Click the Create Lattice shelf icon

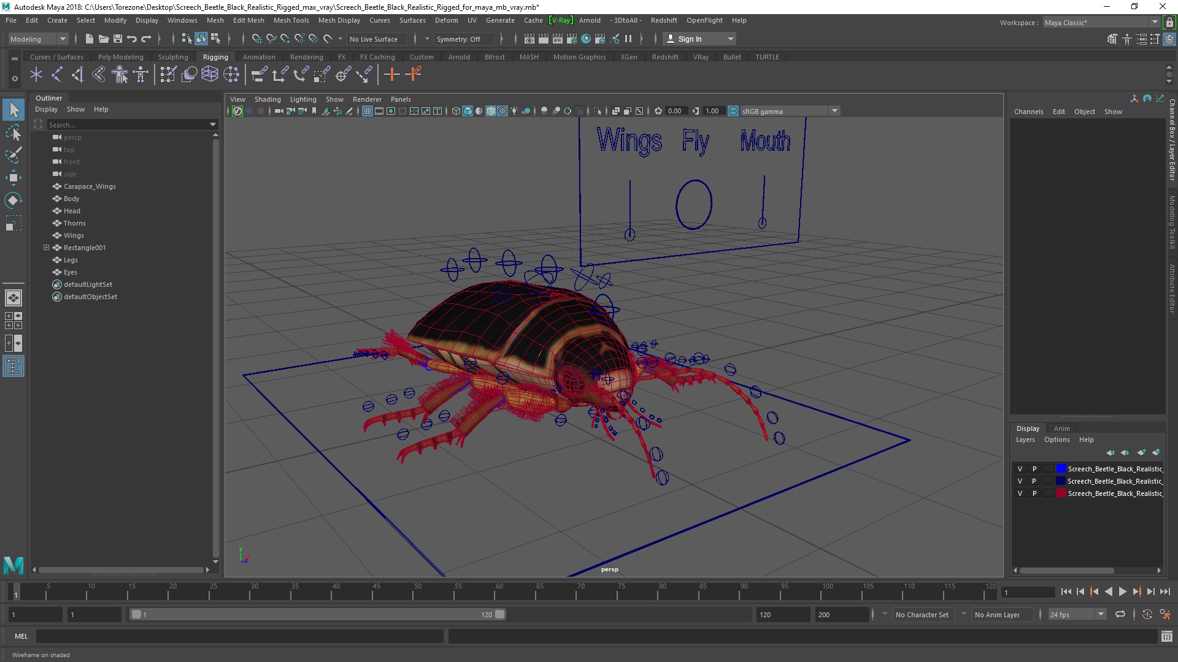(x=210, y=75)
